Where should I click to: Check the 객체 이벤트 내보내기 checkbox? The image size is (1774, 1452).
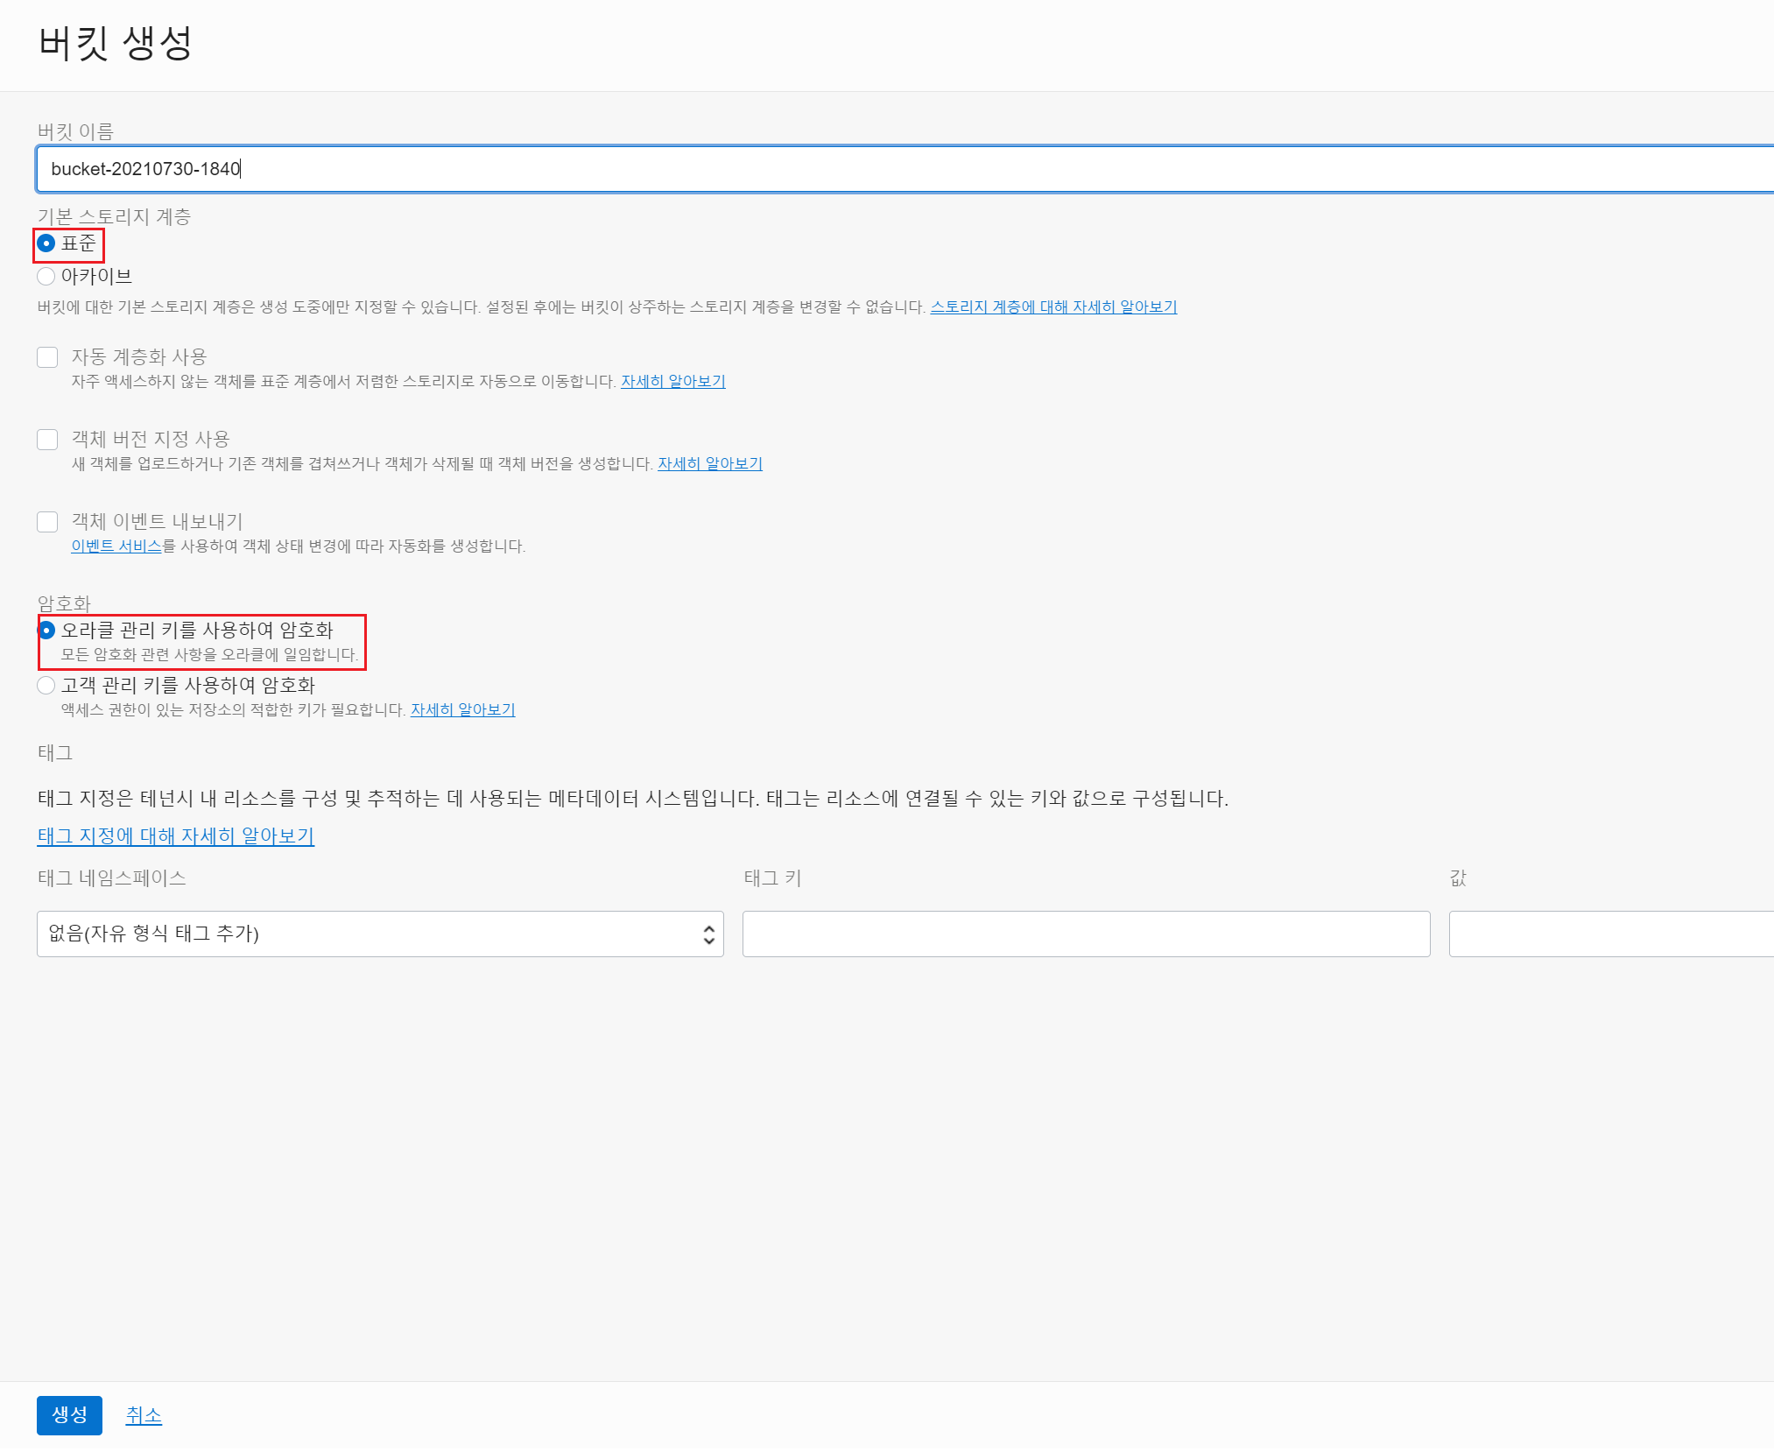[x=47, y=522]
